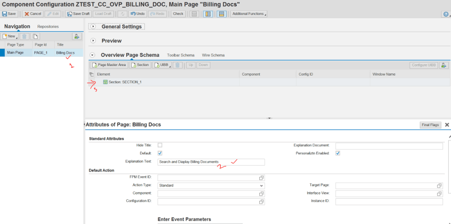Cancel editing via the Cancel button
The height and width of the screenshot is (224, 451).
(x=33, y=14)
